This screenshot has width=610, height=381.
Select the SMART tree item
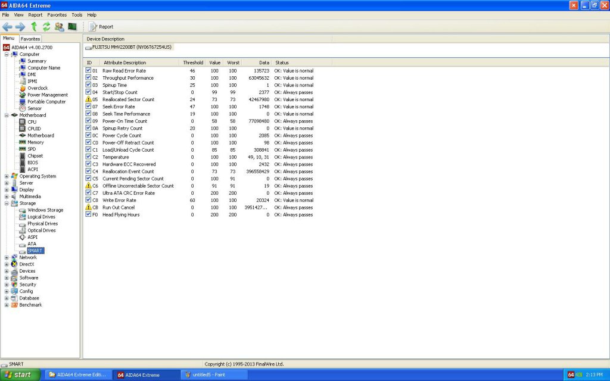coord(35,251)
